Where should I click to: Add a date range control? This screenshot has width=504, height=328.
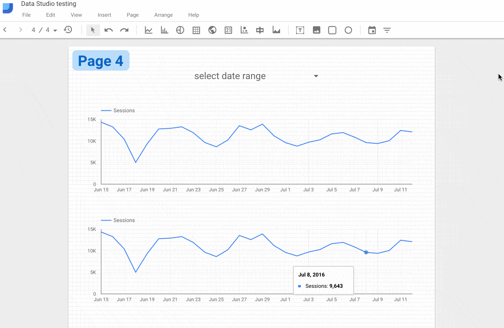(372, 30)
